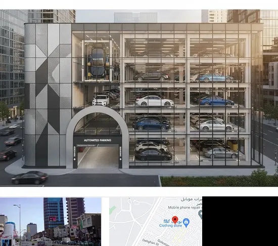This screenshot has height=246, width=278.
Task: Click the geometric patterned metal facade
Action: (x=48, y=96)
